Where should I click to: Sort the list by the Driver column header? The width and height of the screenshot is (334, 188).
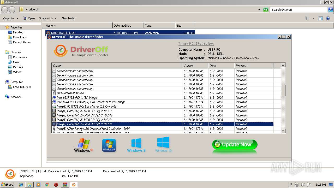117,66
